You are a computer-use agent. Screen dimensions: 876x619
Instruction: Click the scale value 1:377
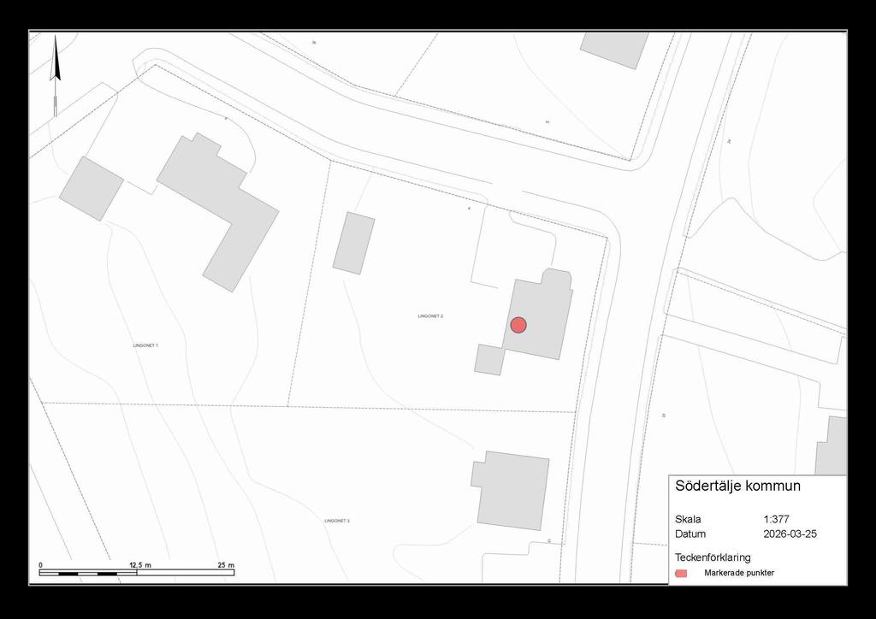point(776,519)
